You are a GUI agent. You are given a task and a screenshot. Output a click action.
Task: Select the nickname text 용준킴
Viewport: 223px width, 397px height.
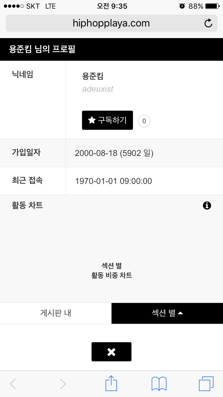click(93, 76)
